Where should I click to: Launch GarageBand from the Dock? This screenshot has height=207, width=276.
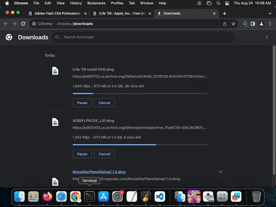(x=146, y=196)
